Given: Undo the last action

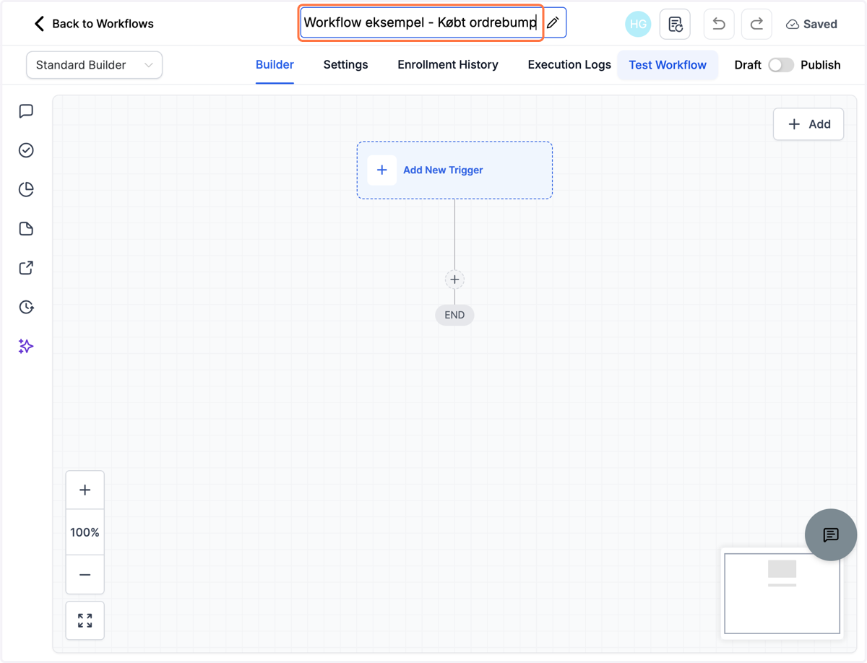Looking at the screenshot, I should coord(718,24).
